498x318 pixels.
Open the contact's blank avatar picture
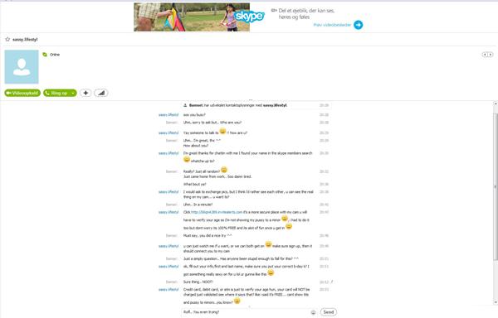pyautogui.click(x=22, y=67)
